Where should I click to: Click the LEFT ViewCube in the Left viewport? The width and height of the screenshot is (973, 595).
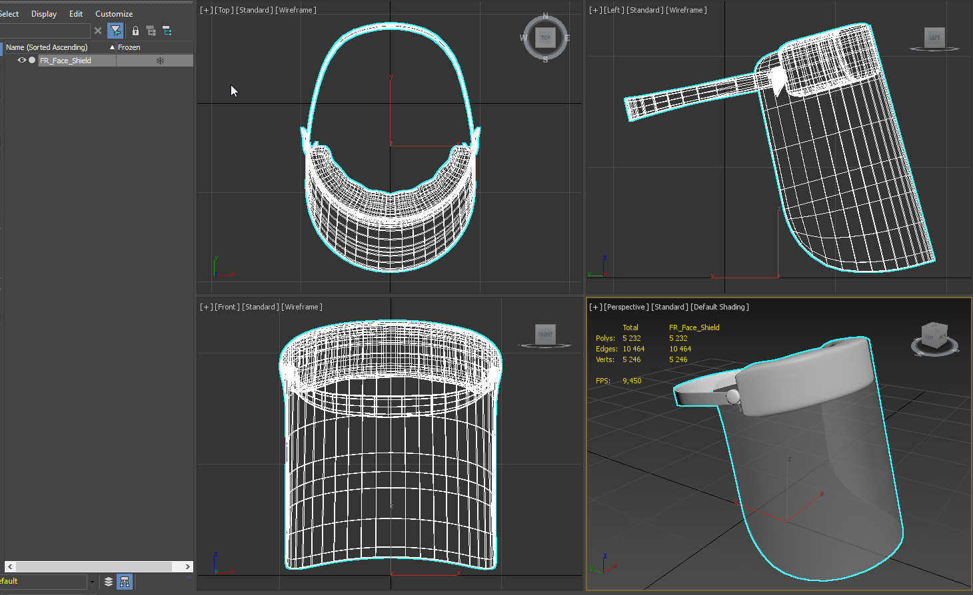coord(934,38)
